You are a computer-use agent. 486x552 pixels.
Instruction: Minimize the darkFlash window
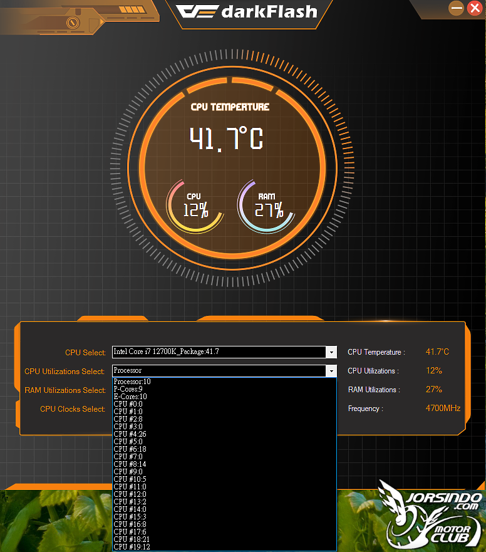tap(456, 8)
